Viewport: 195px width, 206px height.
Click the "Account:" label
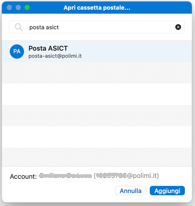(x=23, y=176)
